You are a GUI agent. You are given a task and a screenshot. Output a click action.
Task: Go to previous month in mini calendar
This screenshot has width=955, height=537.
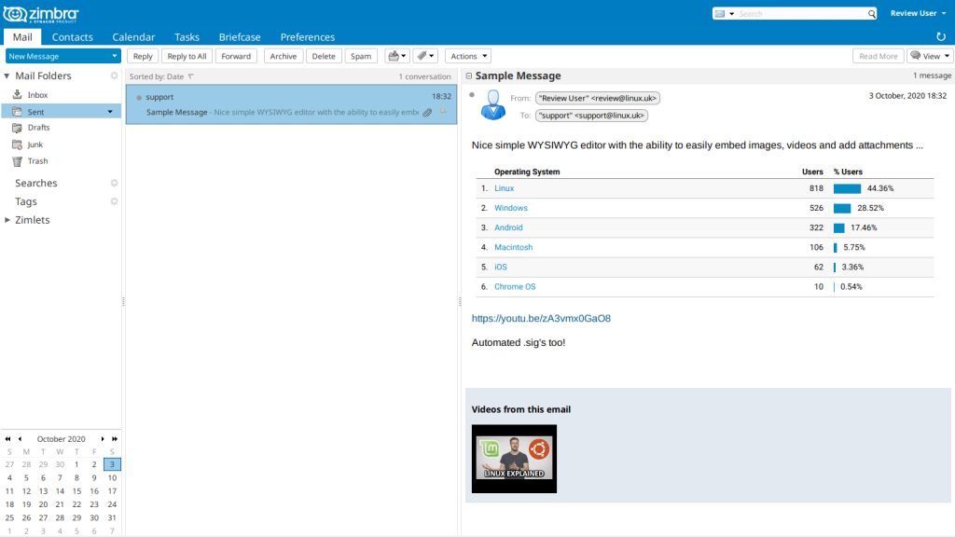point(21,439)
